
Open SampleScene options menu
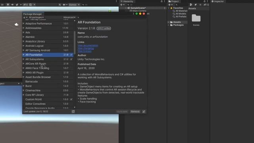pyautogui.click(x=165, y=8)
